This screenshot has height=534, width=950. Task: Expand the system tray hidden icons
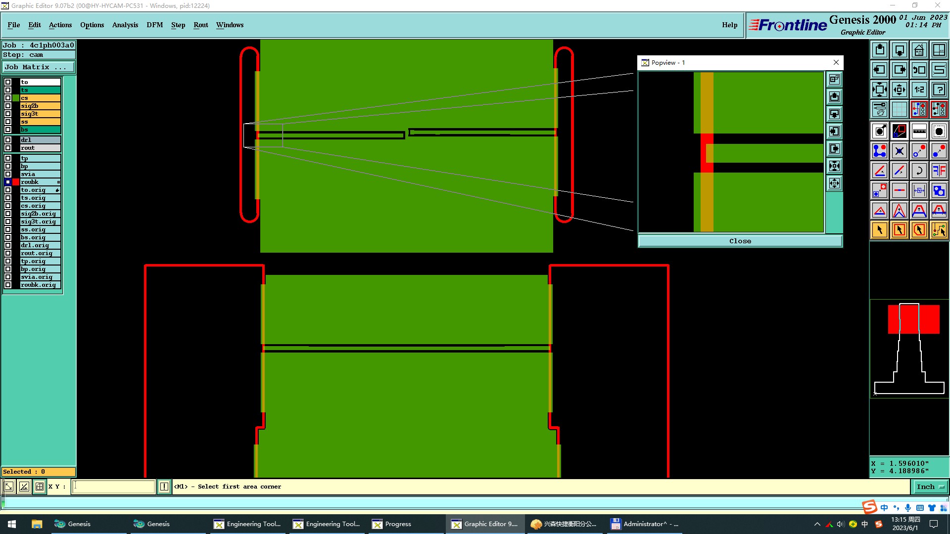pyautogui.click(x=817, y=524)
